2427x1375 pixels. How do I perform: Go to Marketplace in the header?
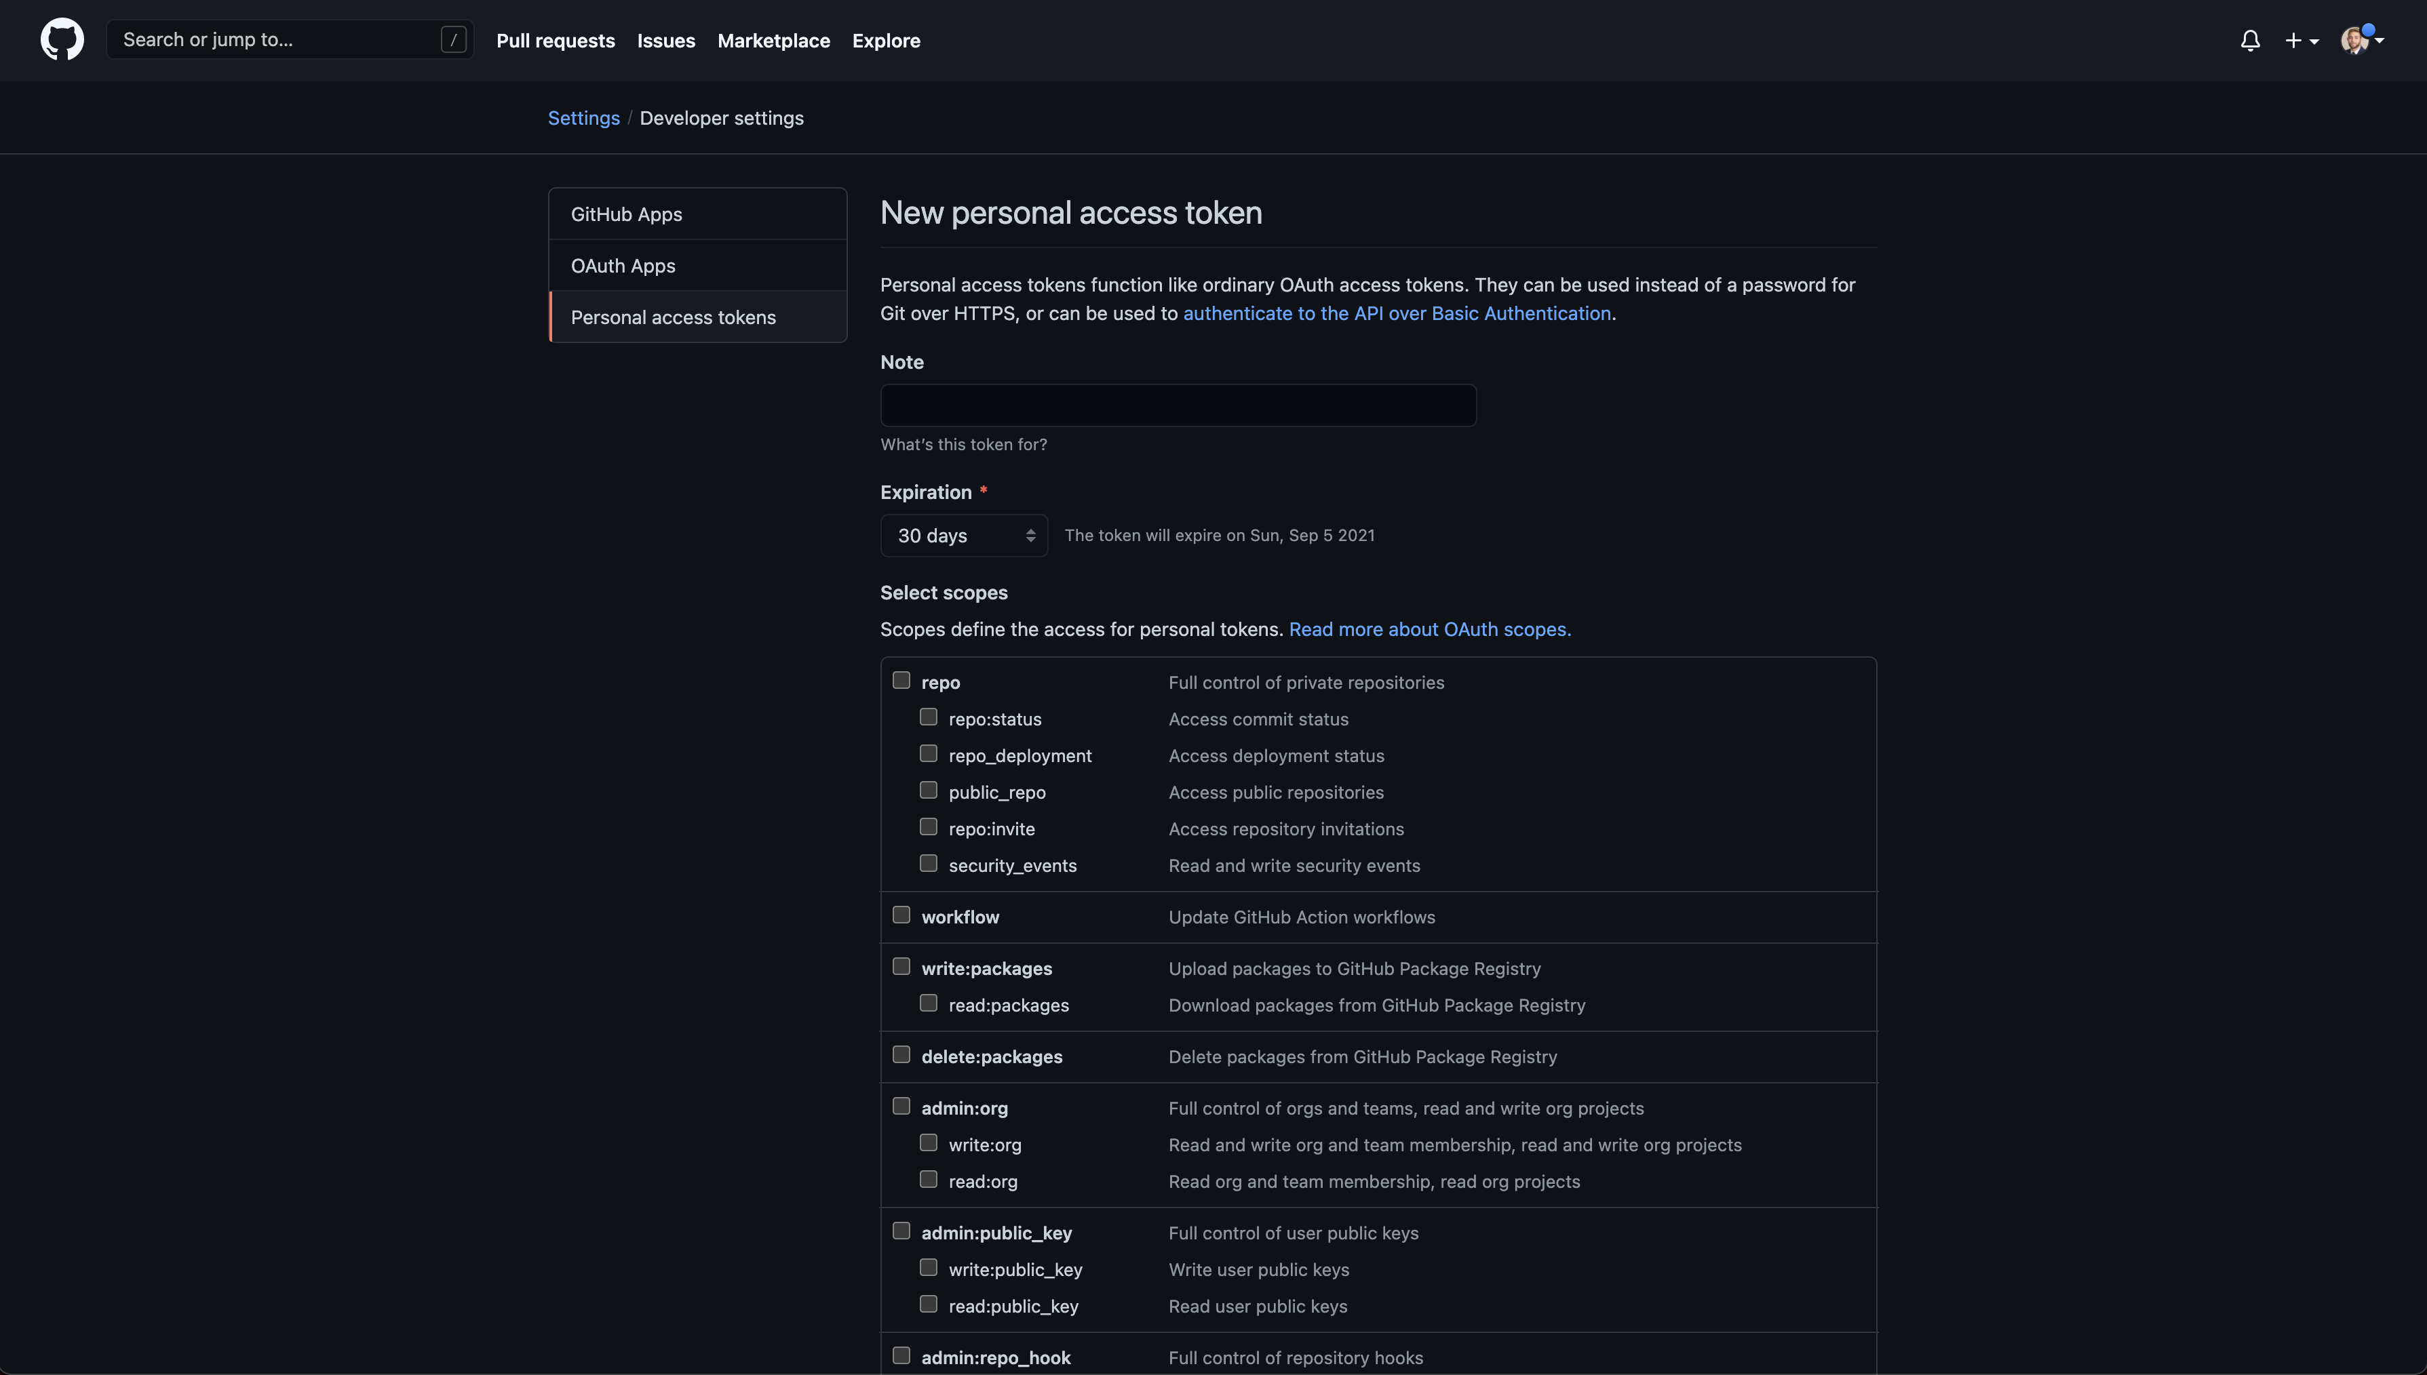774,41
